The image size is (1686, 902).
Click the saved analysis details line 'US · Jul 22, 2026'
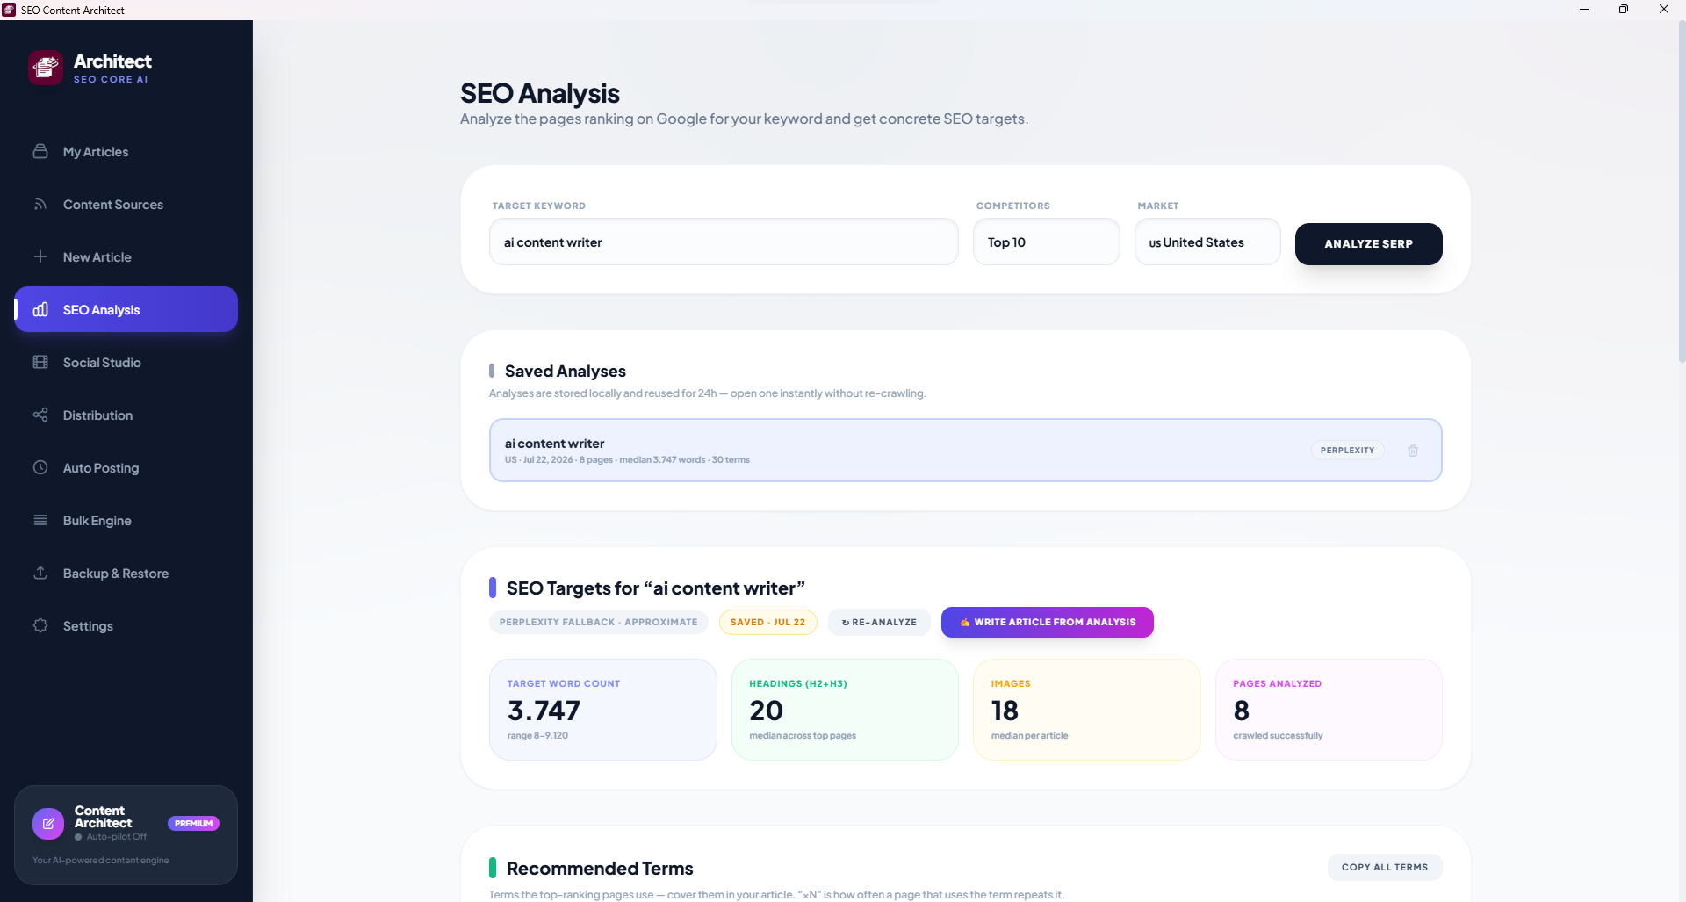point(627,459)
